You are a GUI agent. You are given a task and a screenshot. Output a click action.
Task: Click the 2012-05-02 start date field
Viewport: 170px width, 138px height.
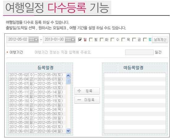coord(18,40)
